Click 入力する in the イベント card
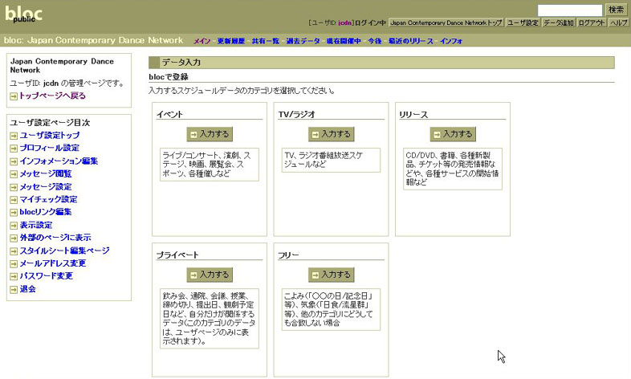 point(210,134)
